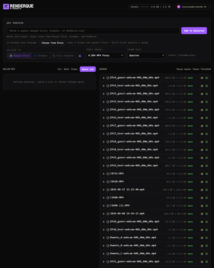Tick the checkbox for C0328.MP4
This screenshot has height=268, width=214.
[108, 182]
